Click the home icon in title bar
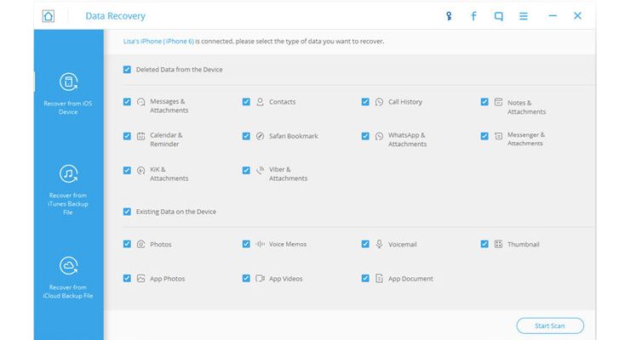630x340 pixels. pyautogui.click(x=49, y=15)
